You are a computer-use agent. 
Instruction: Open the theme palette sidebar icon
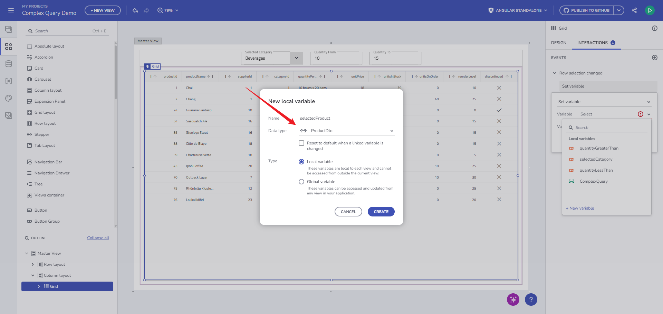pyautogui.click(x=9, y=98)
